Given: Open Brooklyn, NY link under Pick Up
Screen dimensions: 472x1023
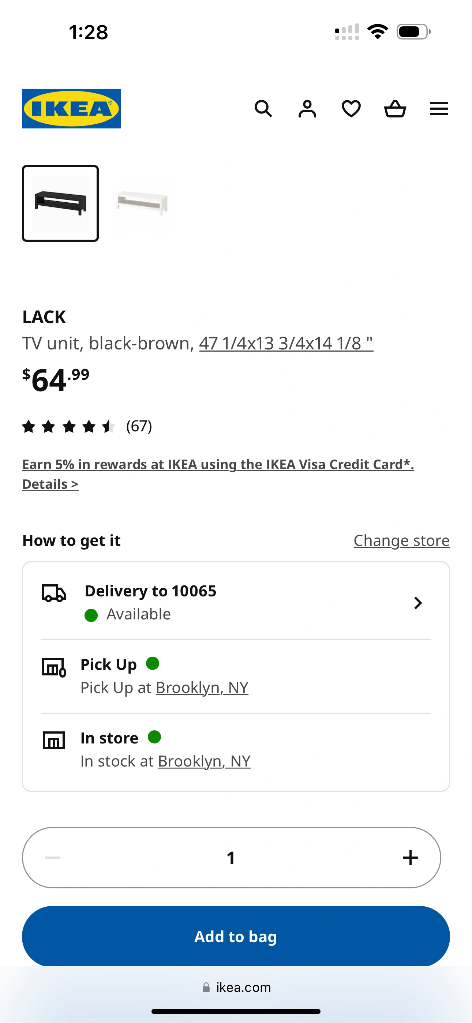Looking at the screenshot, I should (x=202, y=687).
